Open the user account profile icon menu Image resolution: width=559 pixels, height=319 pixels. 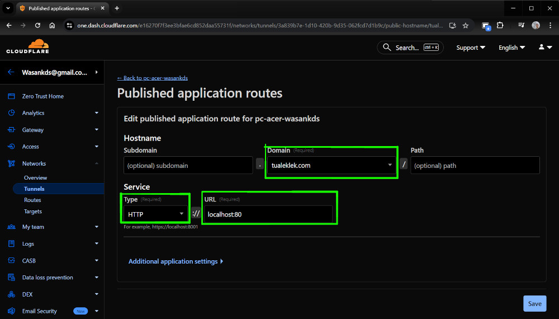(x=545, y=48)
